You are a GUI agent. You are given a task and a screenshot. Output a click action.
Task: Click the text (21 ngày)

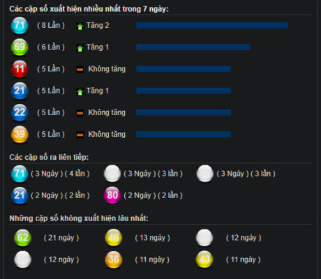click(x=61, y=238)
